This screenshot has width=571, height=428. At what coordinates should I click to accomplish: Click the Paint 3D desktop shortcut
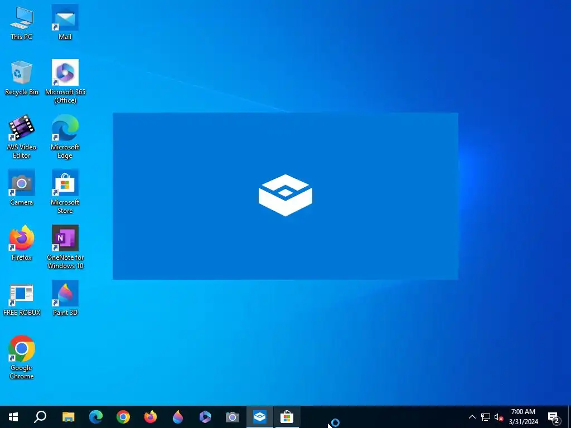(x=65, y=299)
